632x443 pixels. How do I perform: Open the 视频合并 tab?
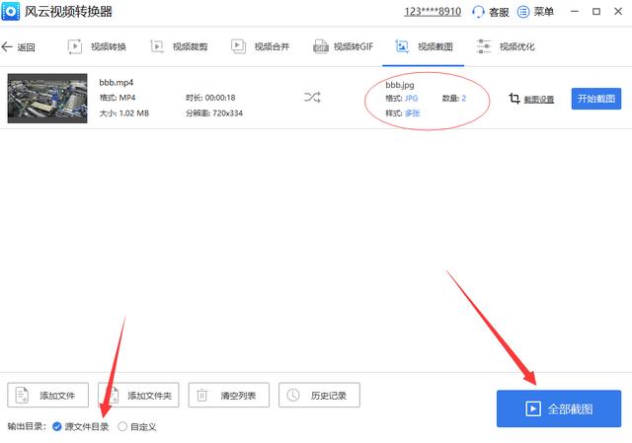[261, 46]
